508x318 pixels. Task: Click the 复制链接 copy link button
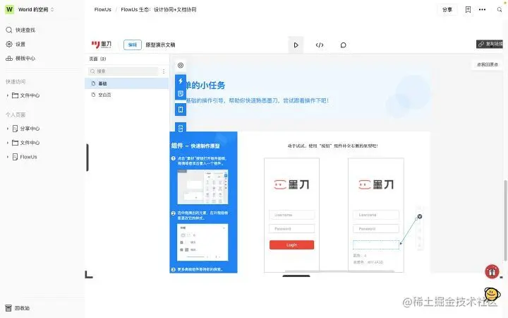tap(490, 44)
